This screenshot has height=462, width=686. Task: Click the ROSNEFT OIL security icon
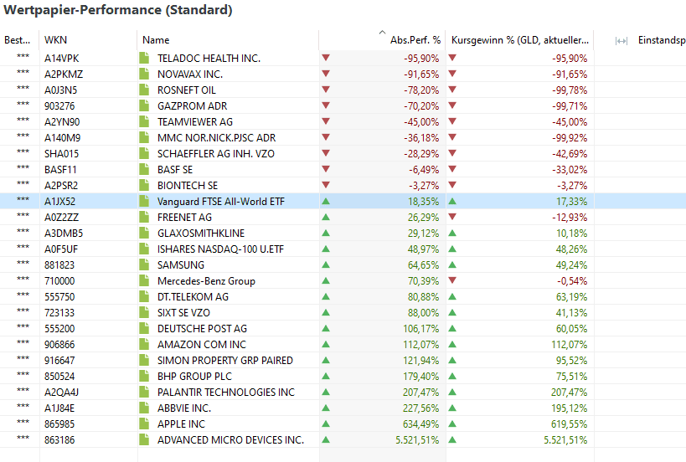pyautogui.click(x=144, y=90)
